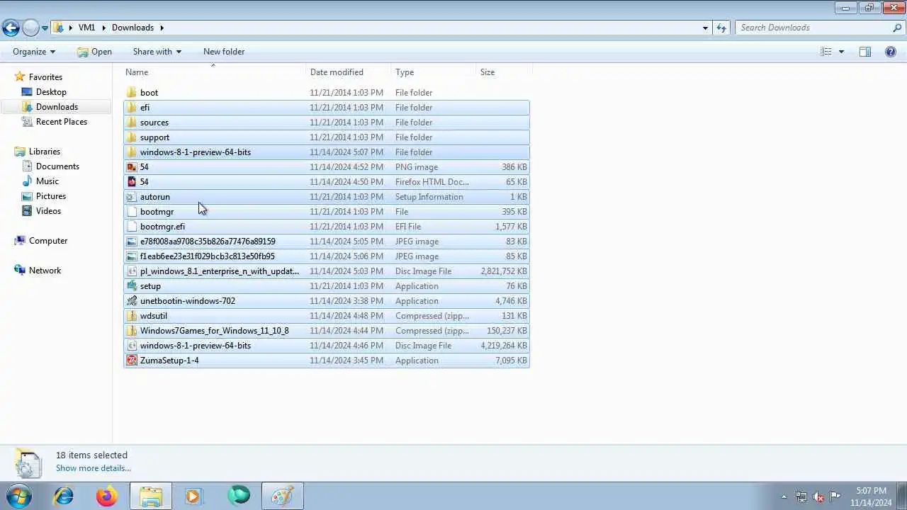The height and width of the screenshot is (510, 907).
Task: Open recent pages dropdown beside Forward arrow
Action: (x=45, y=28)
